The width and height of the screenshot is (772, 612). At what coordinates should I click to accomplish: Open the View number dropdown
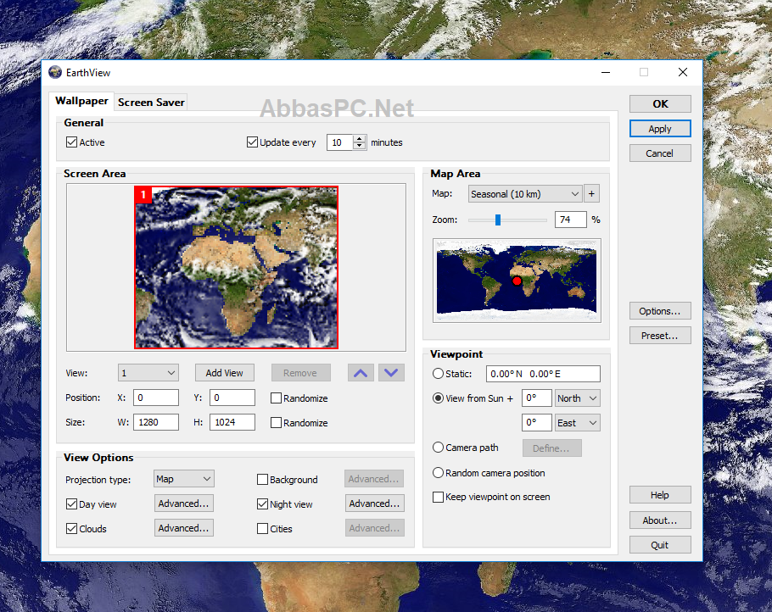click(x=148, y=373)
